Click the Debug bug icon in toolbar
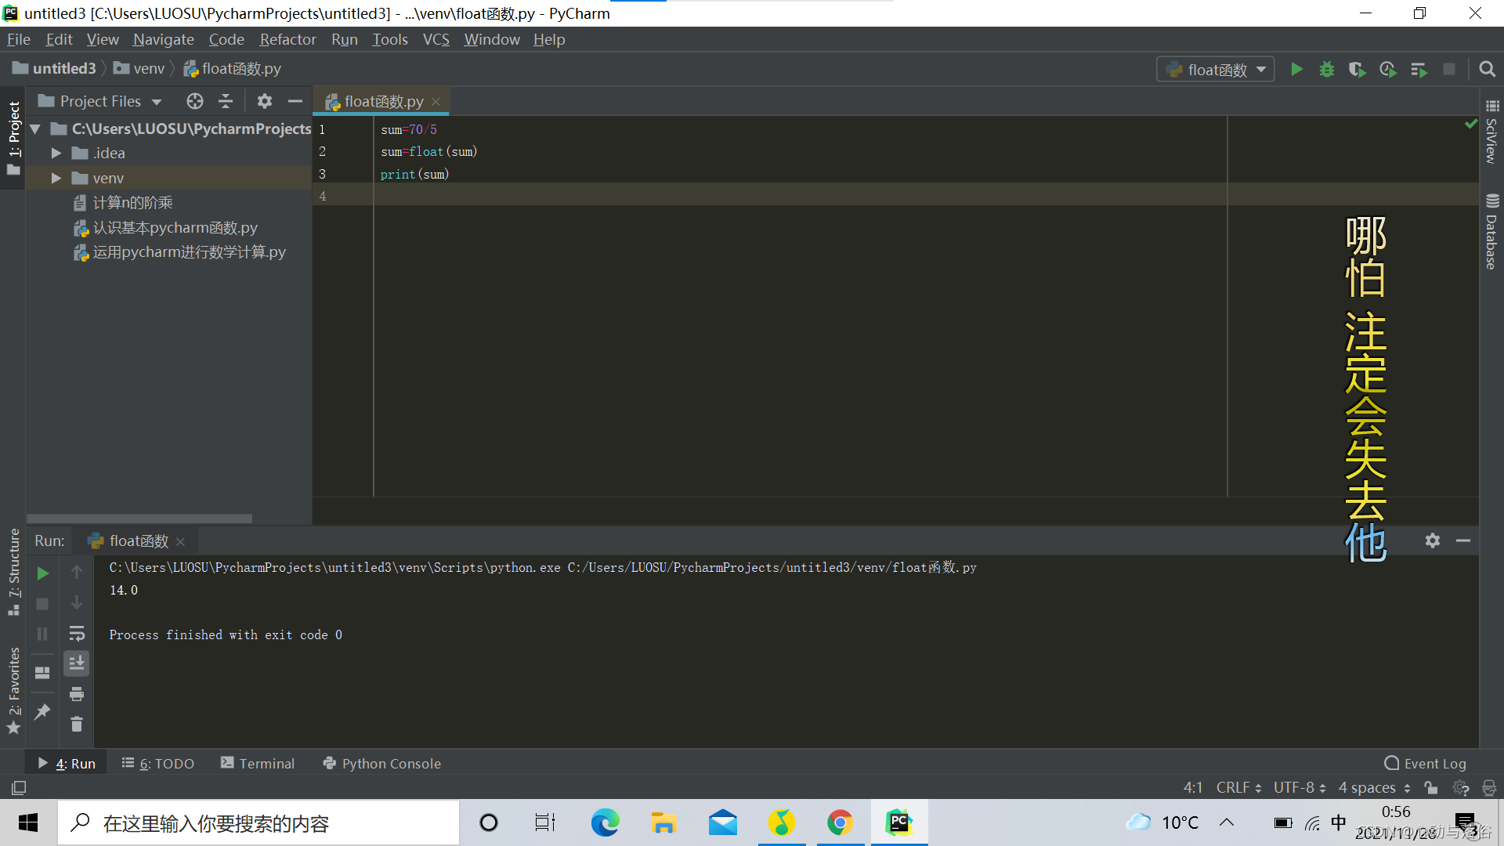The image size is (1504, 846). (1326, 70)
